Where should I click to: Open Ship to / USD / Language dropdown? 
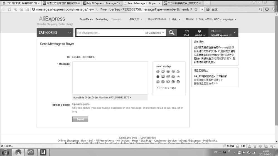[x=218, y=19]
